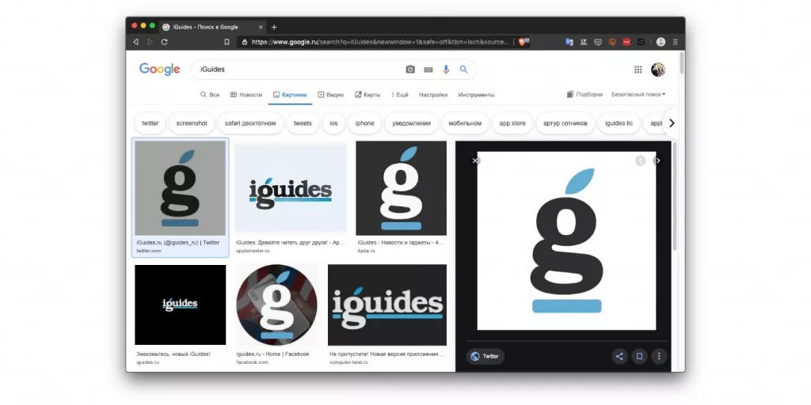This screenshot has height=405, width=811.
Task: Open the facebook.com iguides.ru thumbnail
Action: [276, 305]
